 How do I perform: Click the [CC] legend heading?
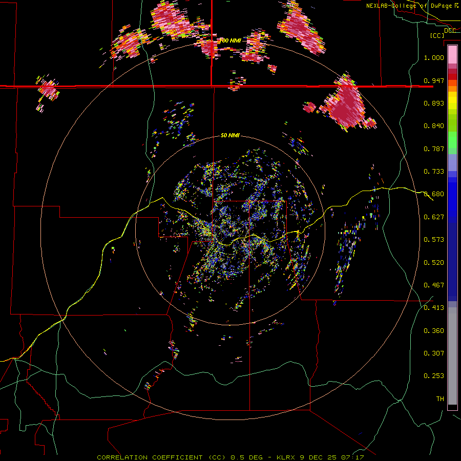click(437, 35)
